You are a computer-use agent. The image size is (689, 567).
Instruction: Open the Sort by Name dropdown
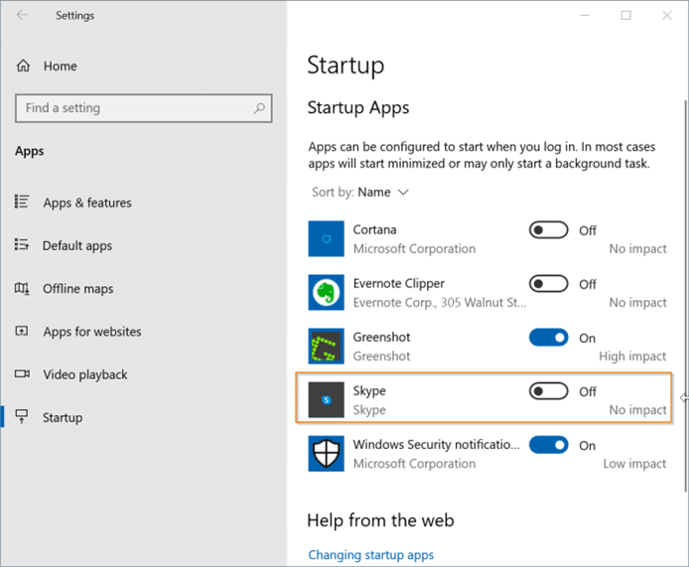tap(360, 192)
